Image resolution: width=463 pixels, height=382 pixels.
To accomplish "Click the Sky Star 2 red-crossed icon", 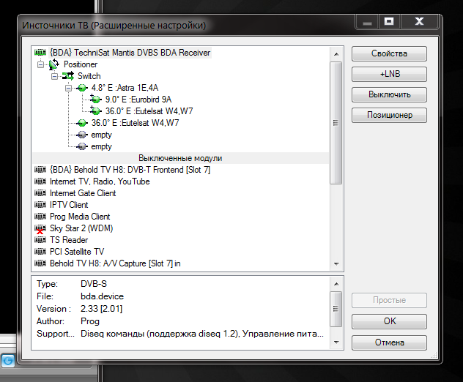I will (40, 228).
